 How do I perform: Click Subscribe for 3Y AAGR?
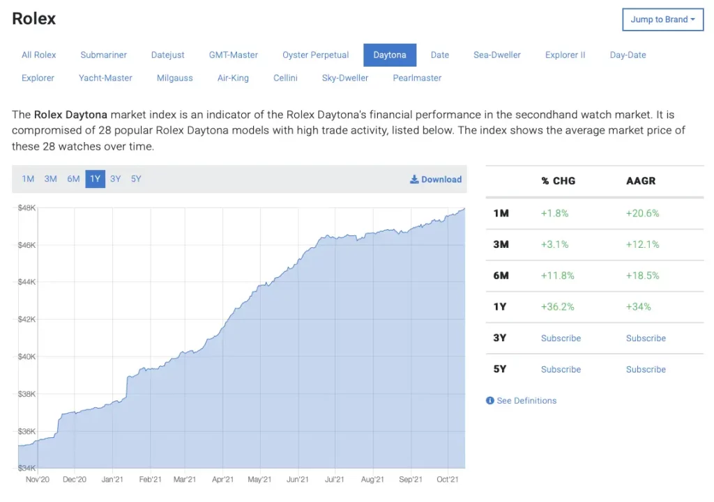coord(646,338)
